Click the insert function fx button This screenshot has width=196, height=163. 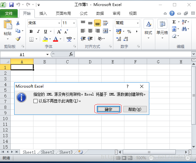pyautogui.click(x=71, y=54)
